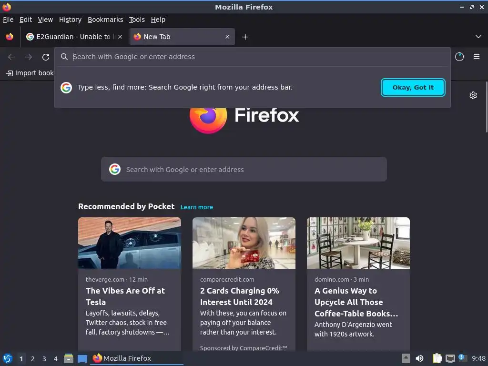This screenshot has height=366, width=488.
Task: Open file manager from the taskbar
Action: pyautogui.click(x=69, y=358)
